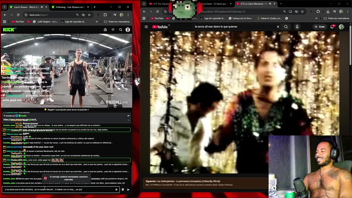Open the Kick browse/library icon in the header
The height and width of the screenshot is (198, 352).
click(105, 30)
